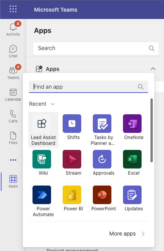The width and height of the screenshot is (164, 251).
Task: Open the Updates app
Action: tap(133, 198)
